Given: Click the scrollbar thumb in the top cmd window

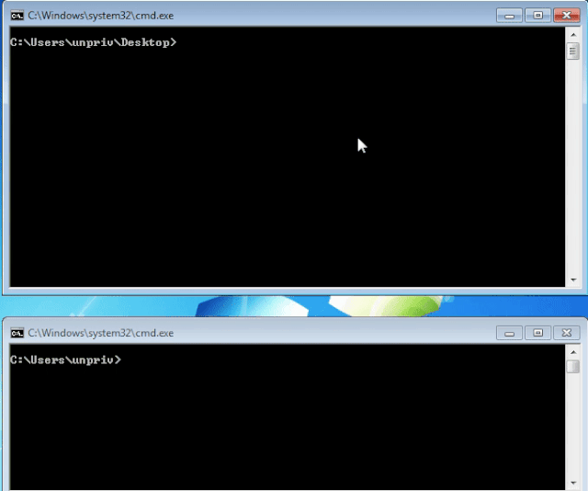Looking at the screenshot, I should click(x=573, y=51).
